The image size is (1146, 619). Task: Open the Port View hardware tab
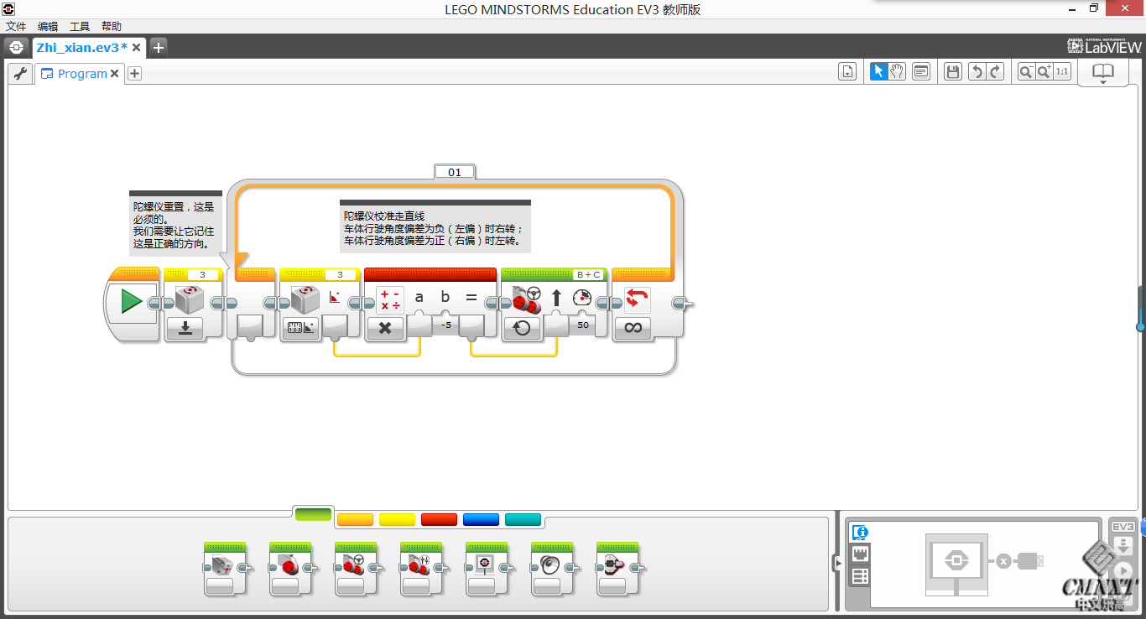(859, 554)
